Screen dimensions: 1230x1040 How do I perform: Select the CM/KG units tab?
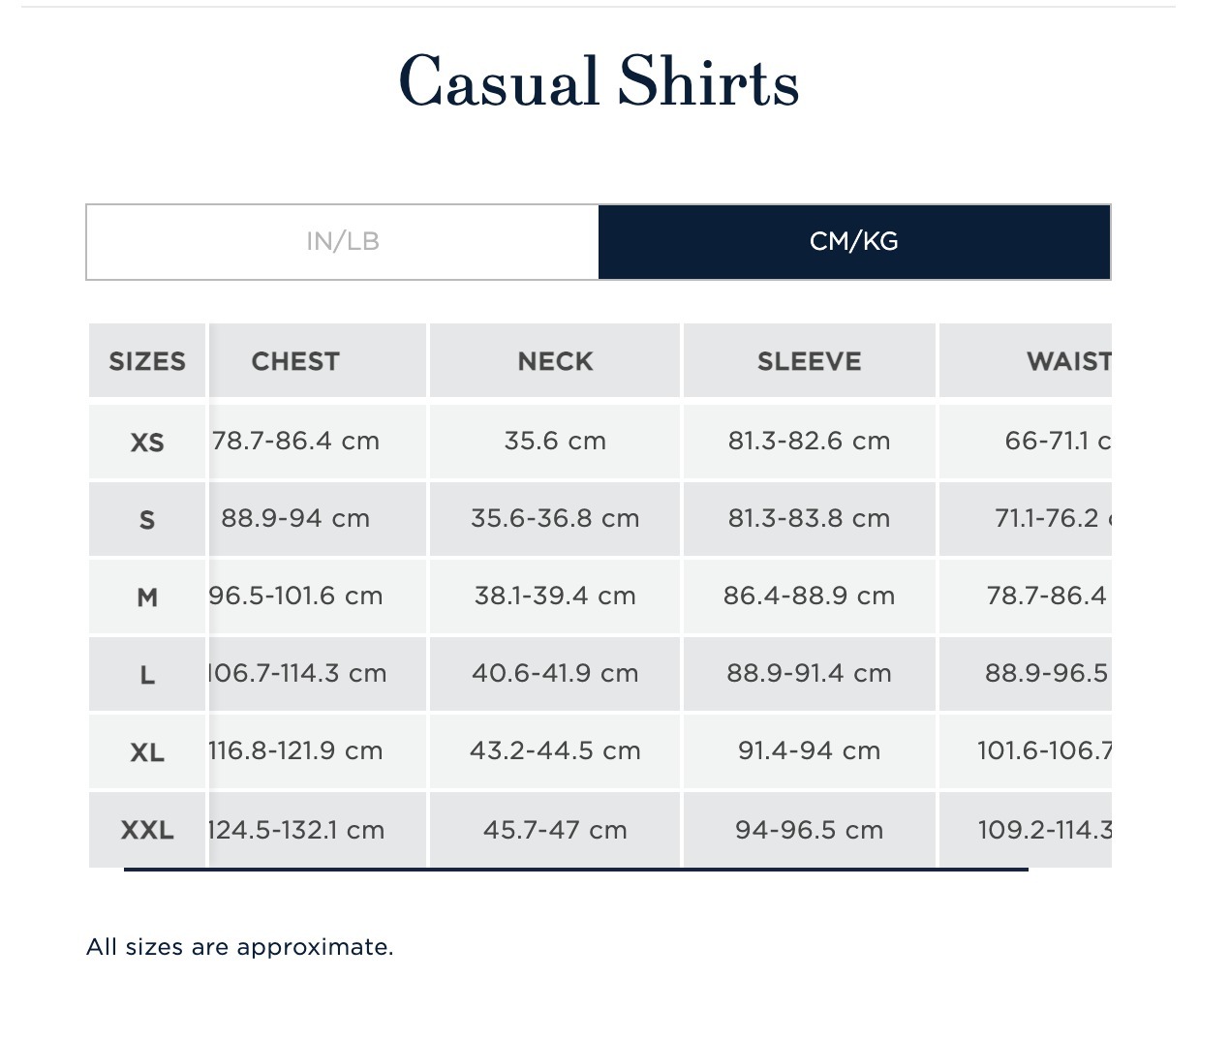coord(854,242)
